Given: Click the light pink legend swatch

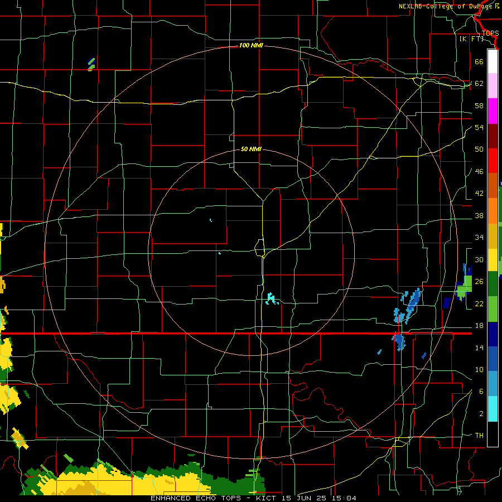Looking at the screenshot, I should [493, 85].
